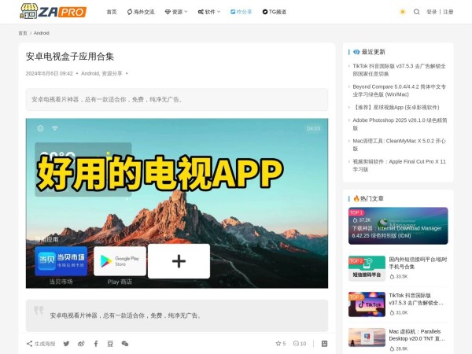Click the 登录 login link
Image resolution: width=472 pixels, height=354 pixels.
click(432, 12)
